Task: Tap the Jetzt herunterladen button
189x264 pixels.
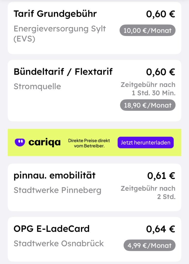Action: pos(146,142)
